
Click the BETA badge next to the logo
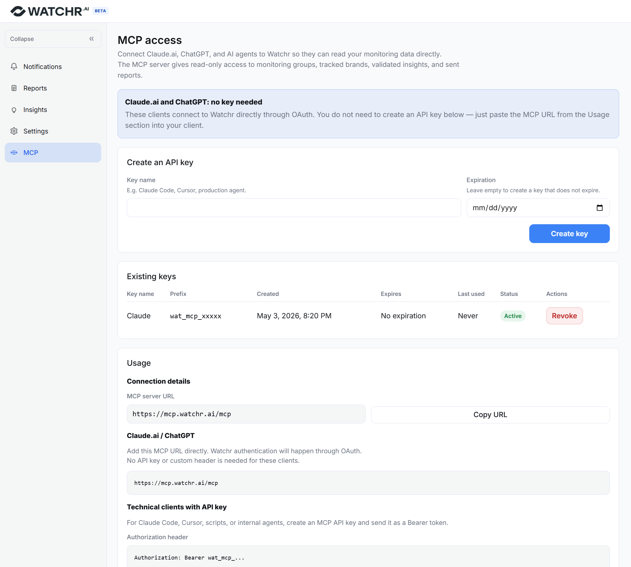[100, 11]
